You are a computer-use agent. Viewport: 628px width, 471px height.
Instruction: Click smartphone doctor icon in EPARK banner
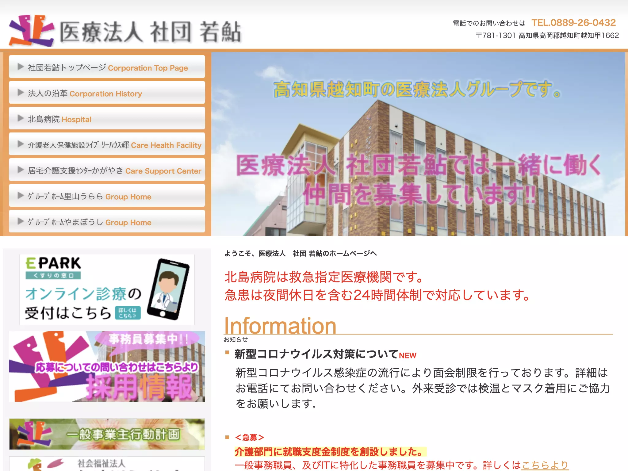pos(168,289)
